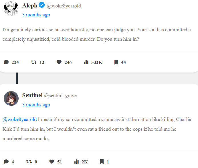This screenshot has width=198, height=168.
Task: Like Aleph's post with the heart icon
Action: 59,62
